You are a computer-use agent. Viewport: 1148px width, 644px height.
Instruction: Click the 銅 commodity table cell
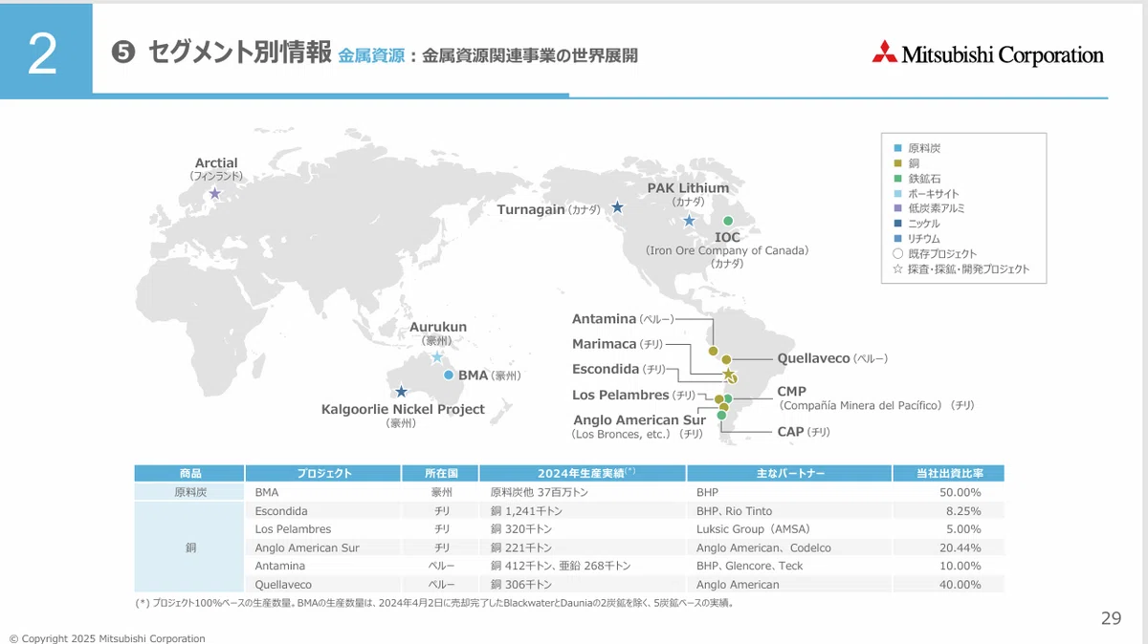pyautogui.click(x=189, y=547)
